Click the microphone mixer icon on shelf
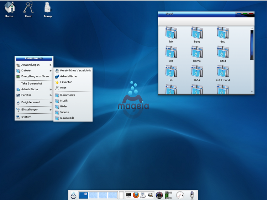 point(192,195)
